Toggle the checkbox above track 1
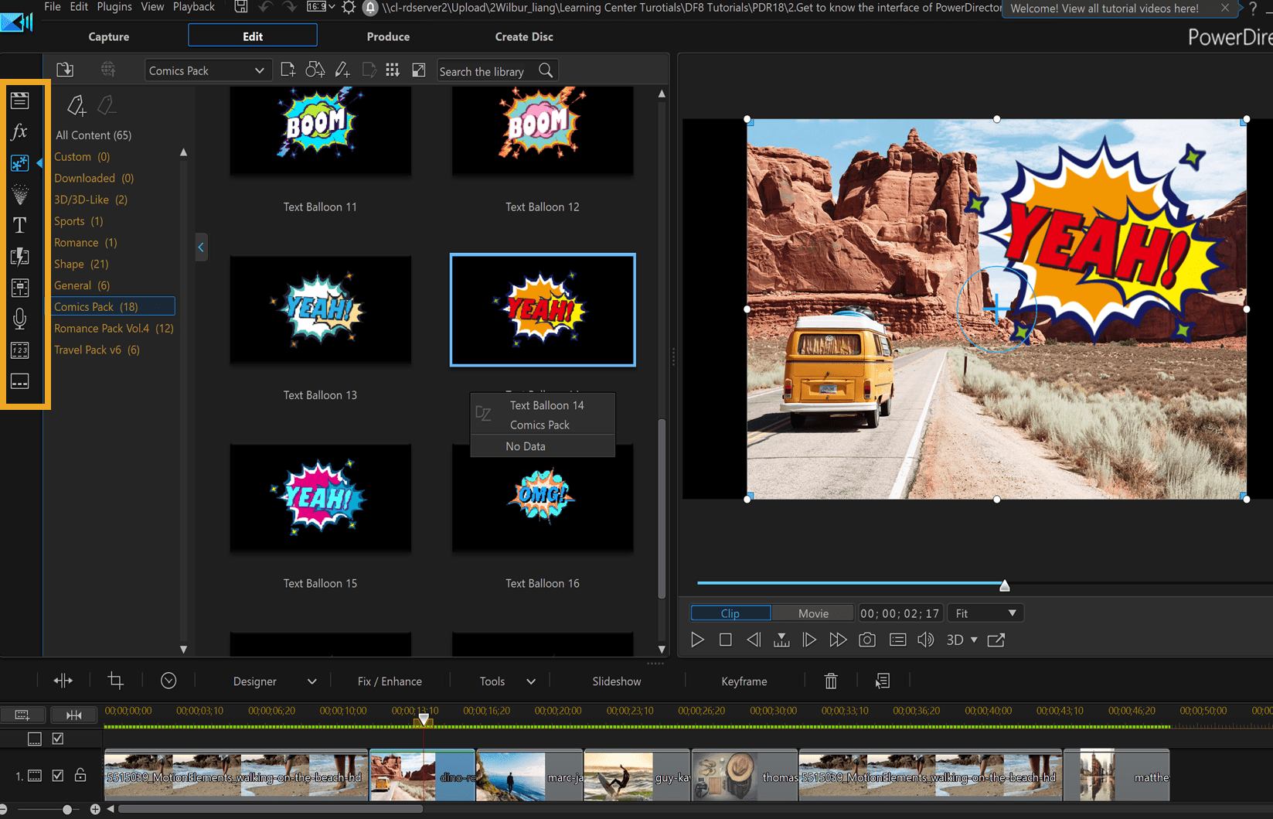Viewport: 1273px width, 819px height. pyautogui.click(x=58, y=739)
